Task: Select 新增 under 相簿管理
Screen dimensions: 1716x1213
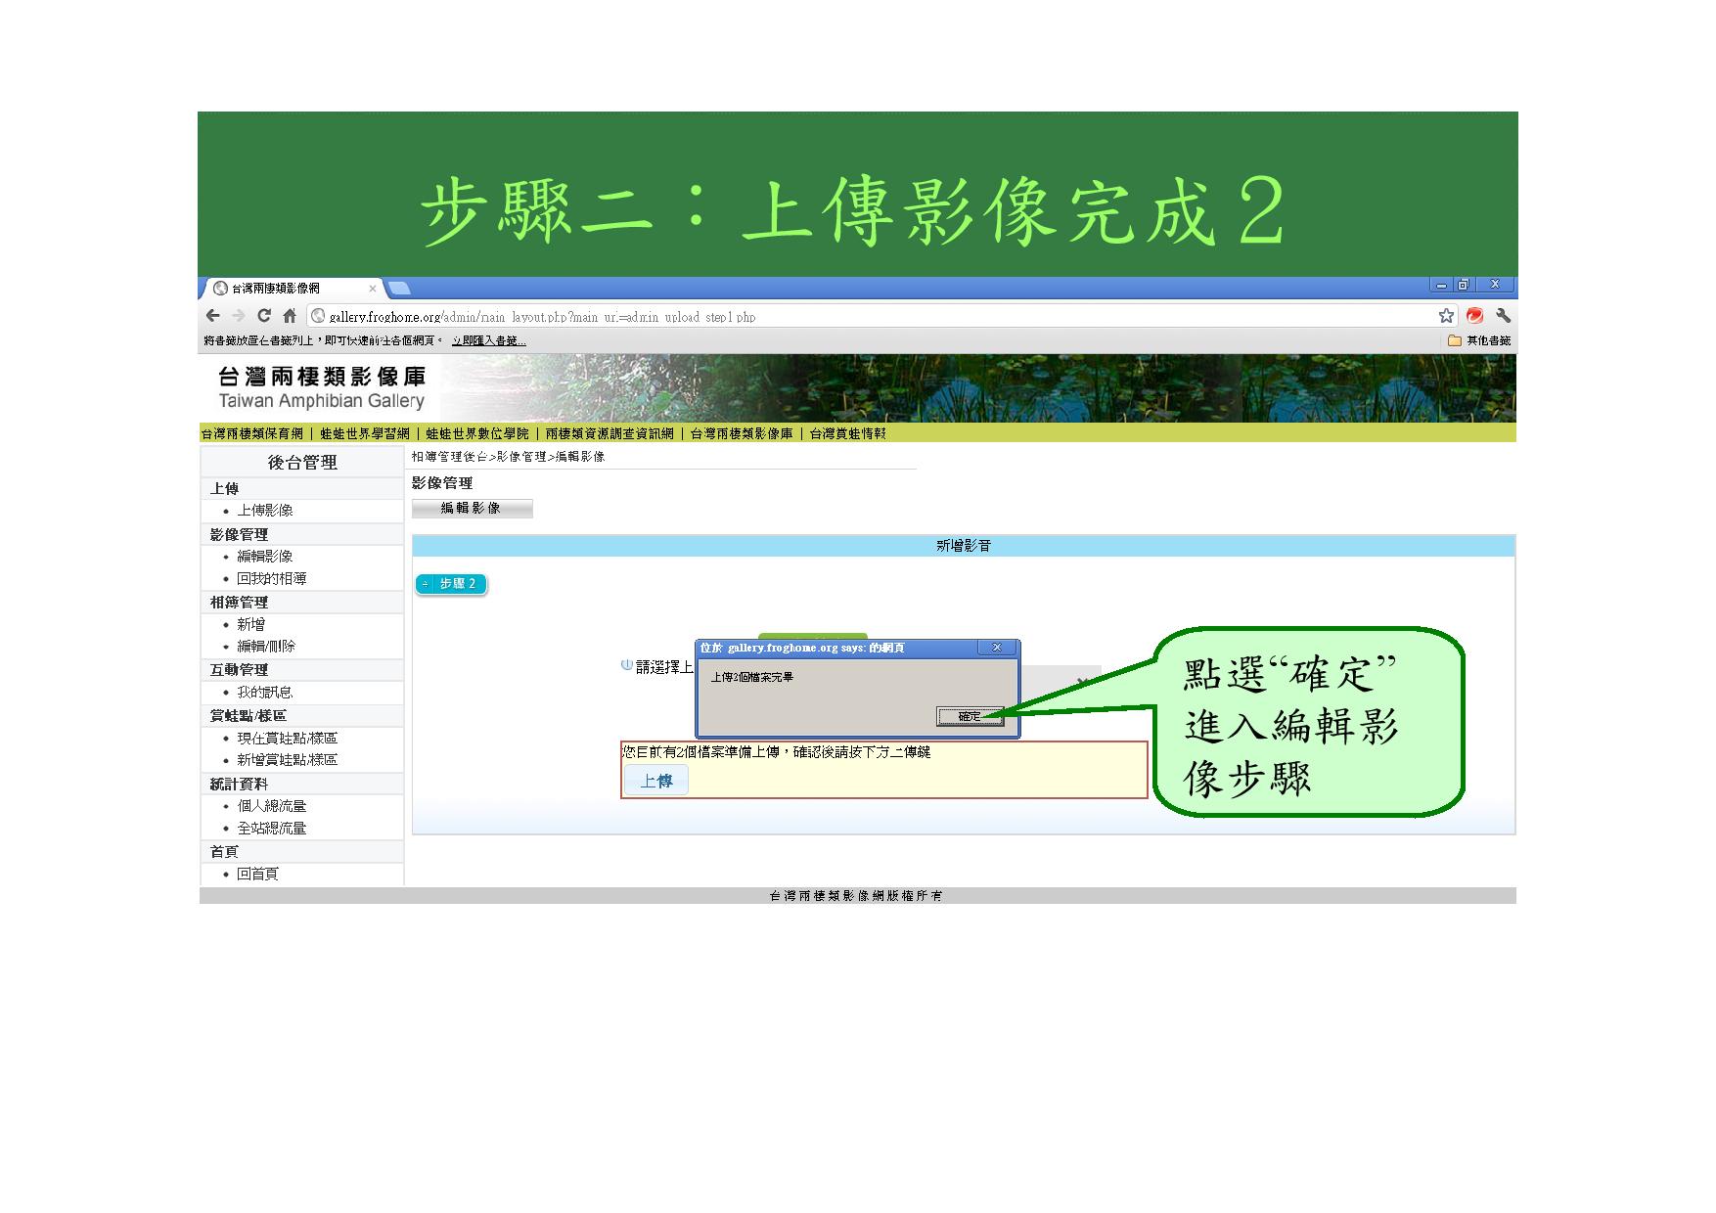Action: coord(251,624)
